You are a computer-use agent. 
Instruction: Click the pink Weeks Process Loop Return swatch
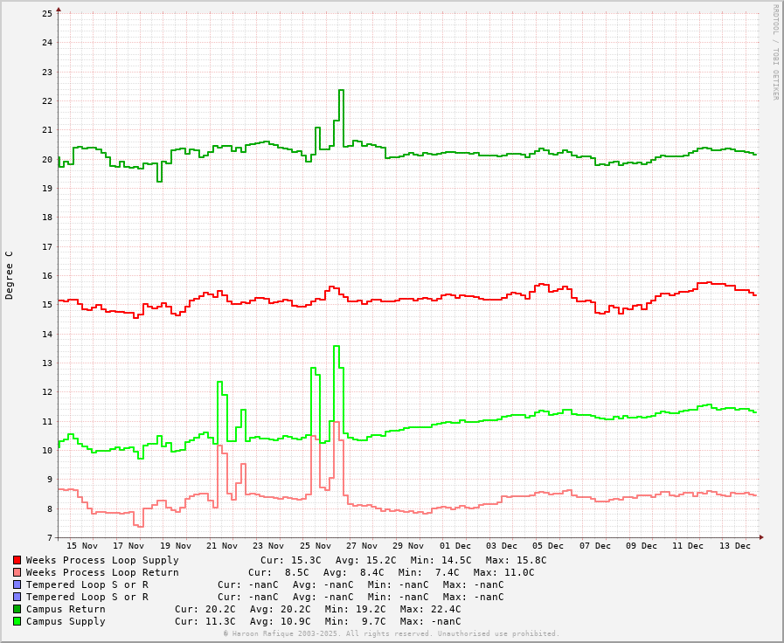tap(17, 572)
